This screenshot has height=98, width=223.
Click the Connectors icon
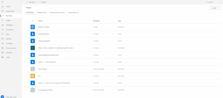[2, 30]
